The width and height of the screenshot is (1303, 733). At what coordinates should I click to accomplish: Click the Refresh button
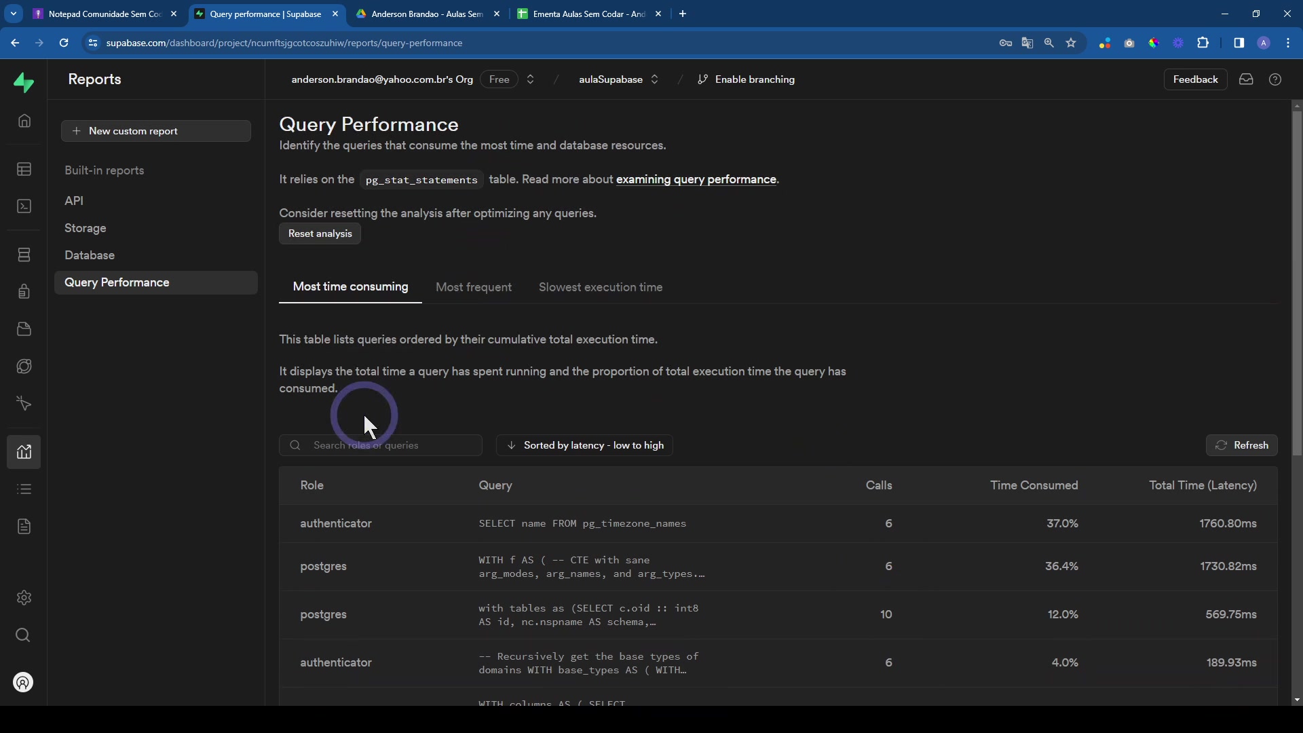point(1241,445)
